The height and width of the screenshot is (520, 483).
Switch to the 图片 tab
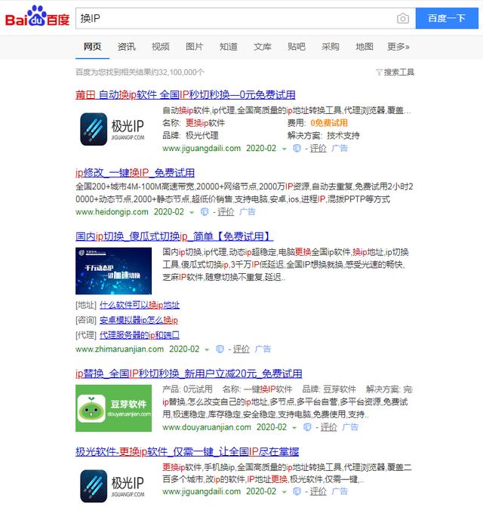coord(194,47)
